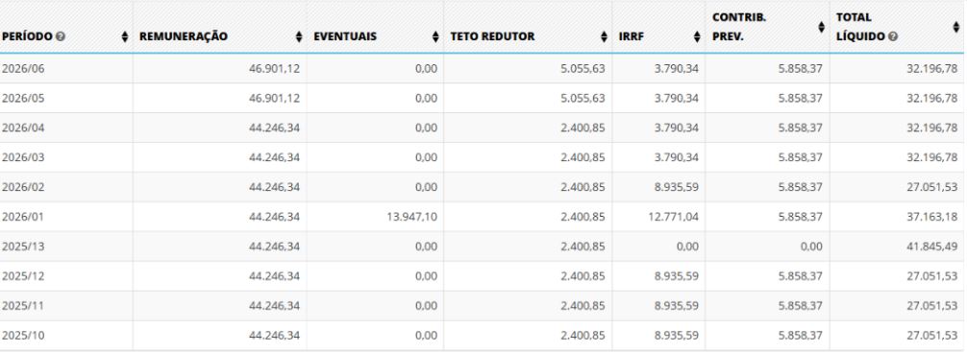Click IRRF 0,00 in 2025/13 row
The width and height of the screenshot is (967, 352).
pyautogui.click(x=688, y=246)
